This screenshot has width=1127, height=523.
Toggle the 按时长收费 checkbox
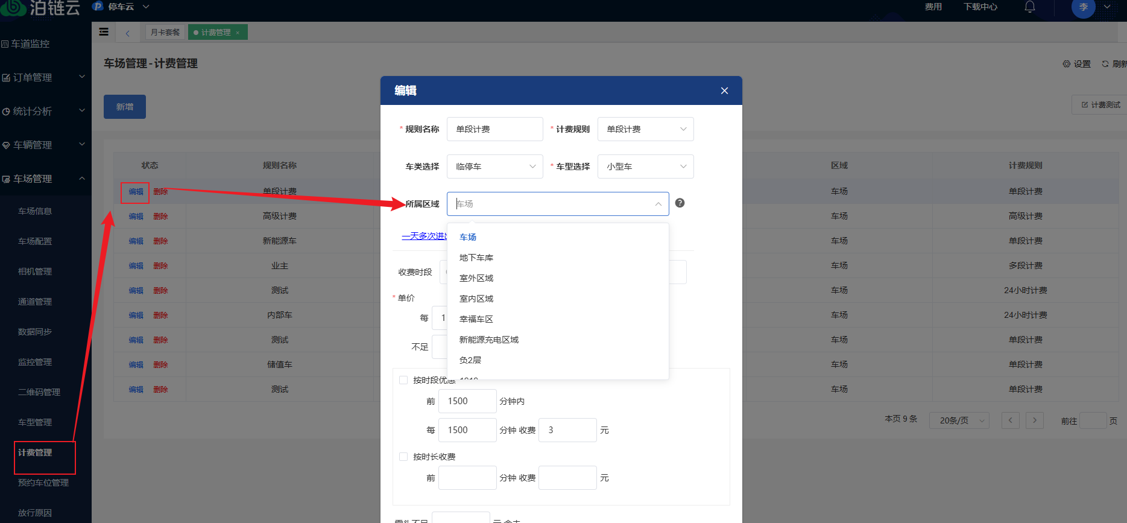tap(403, 457)
